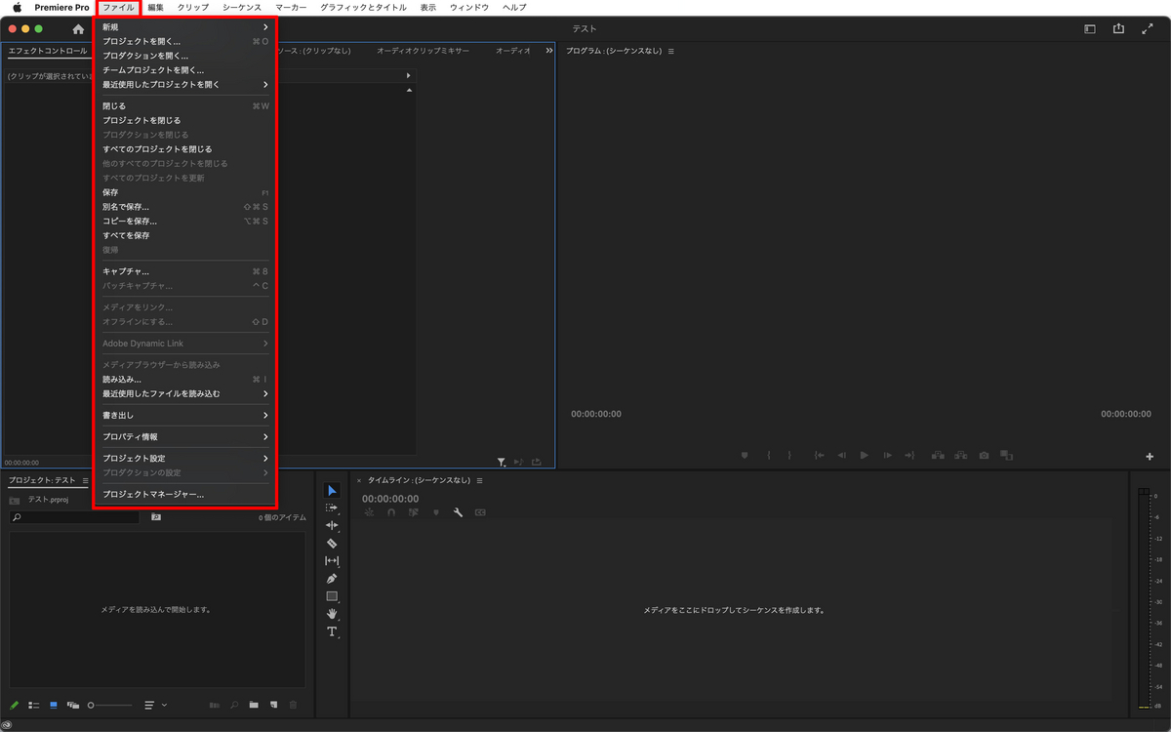Select the Hand tool
The height and width of the screenshot is (732, 1171).
332,614
